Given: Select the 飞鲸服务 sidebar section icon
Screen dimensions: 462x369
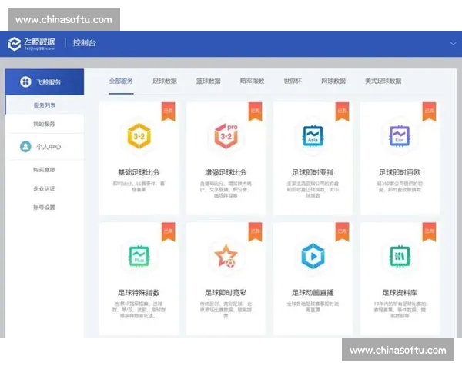Looking at the screenshot, I should 25,81.
